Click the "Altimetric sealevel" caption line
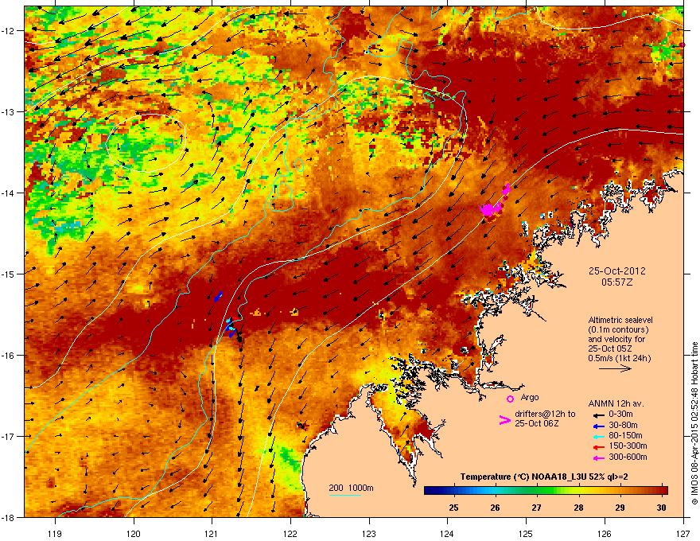The height and width of the screenshot is (541, 700). pos(620,320)
